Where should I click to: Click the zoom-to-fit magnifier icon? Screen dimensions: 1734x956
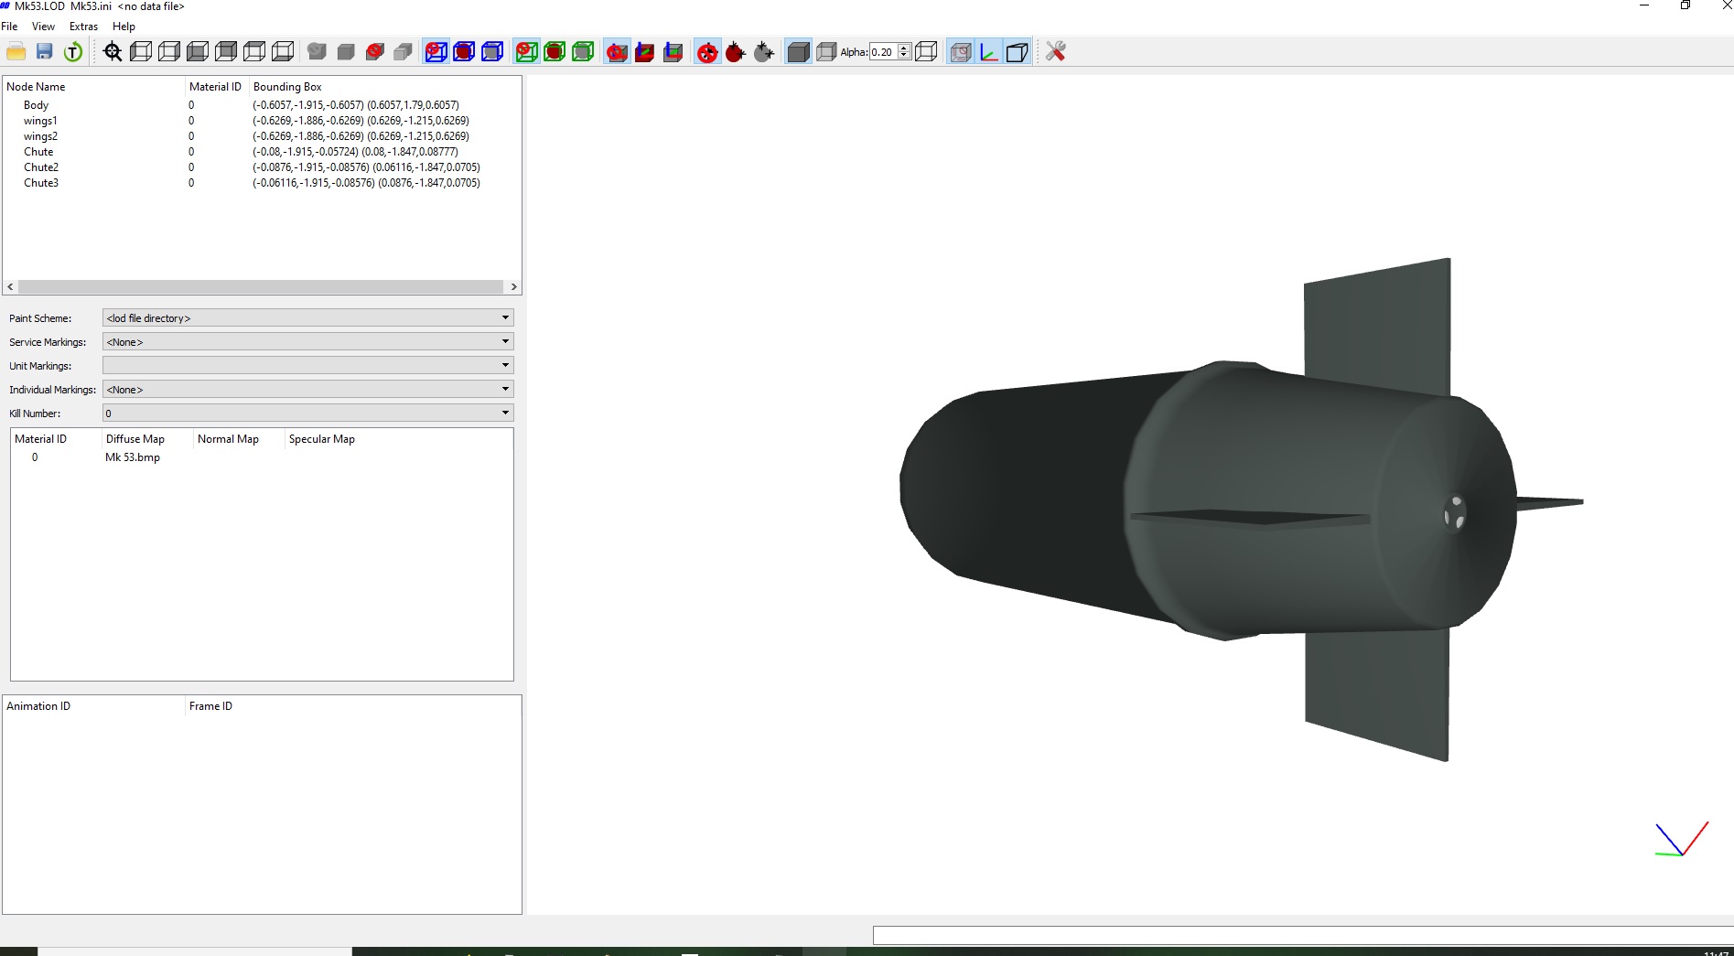113,52
